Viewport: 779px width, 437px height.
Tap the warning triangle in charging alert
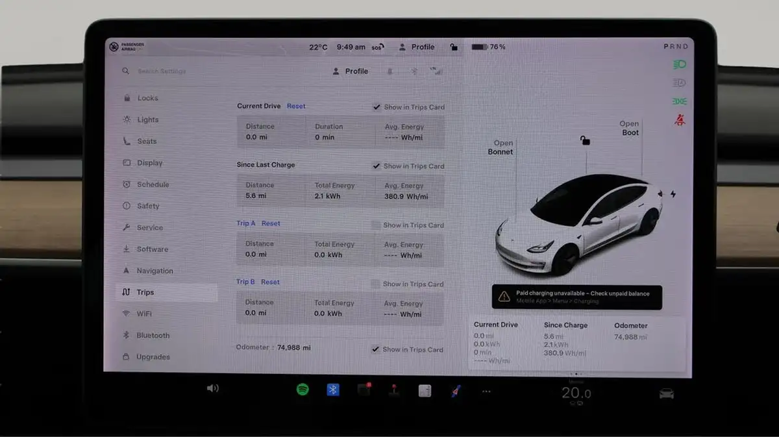pos(504,297)
